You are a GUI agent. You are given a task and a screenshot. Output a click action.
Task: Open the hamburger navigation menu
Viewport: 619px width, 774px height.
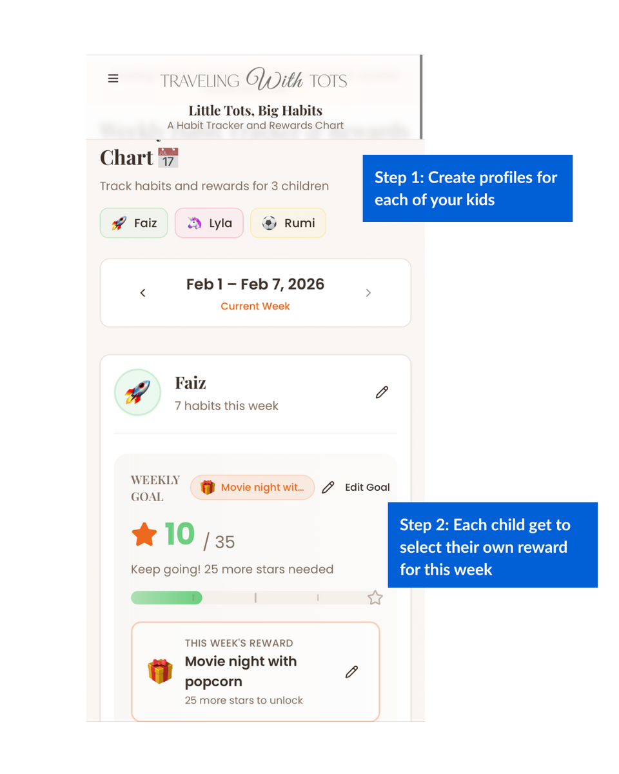113,78
